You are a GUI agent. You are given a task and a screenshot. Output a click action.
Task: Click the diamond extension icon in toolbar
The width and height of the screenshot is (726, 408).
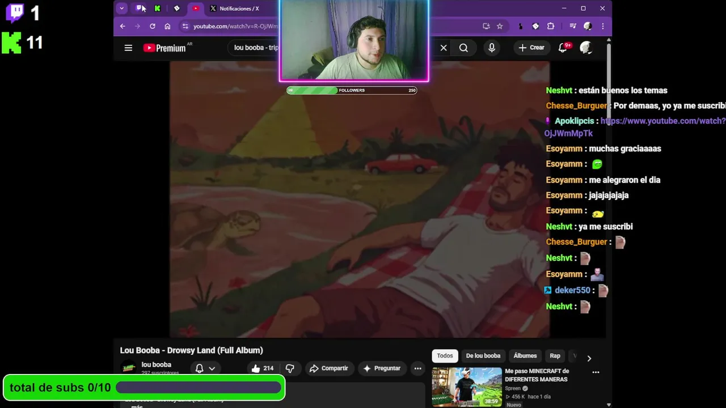click(535, 26)
